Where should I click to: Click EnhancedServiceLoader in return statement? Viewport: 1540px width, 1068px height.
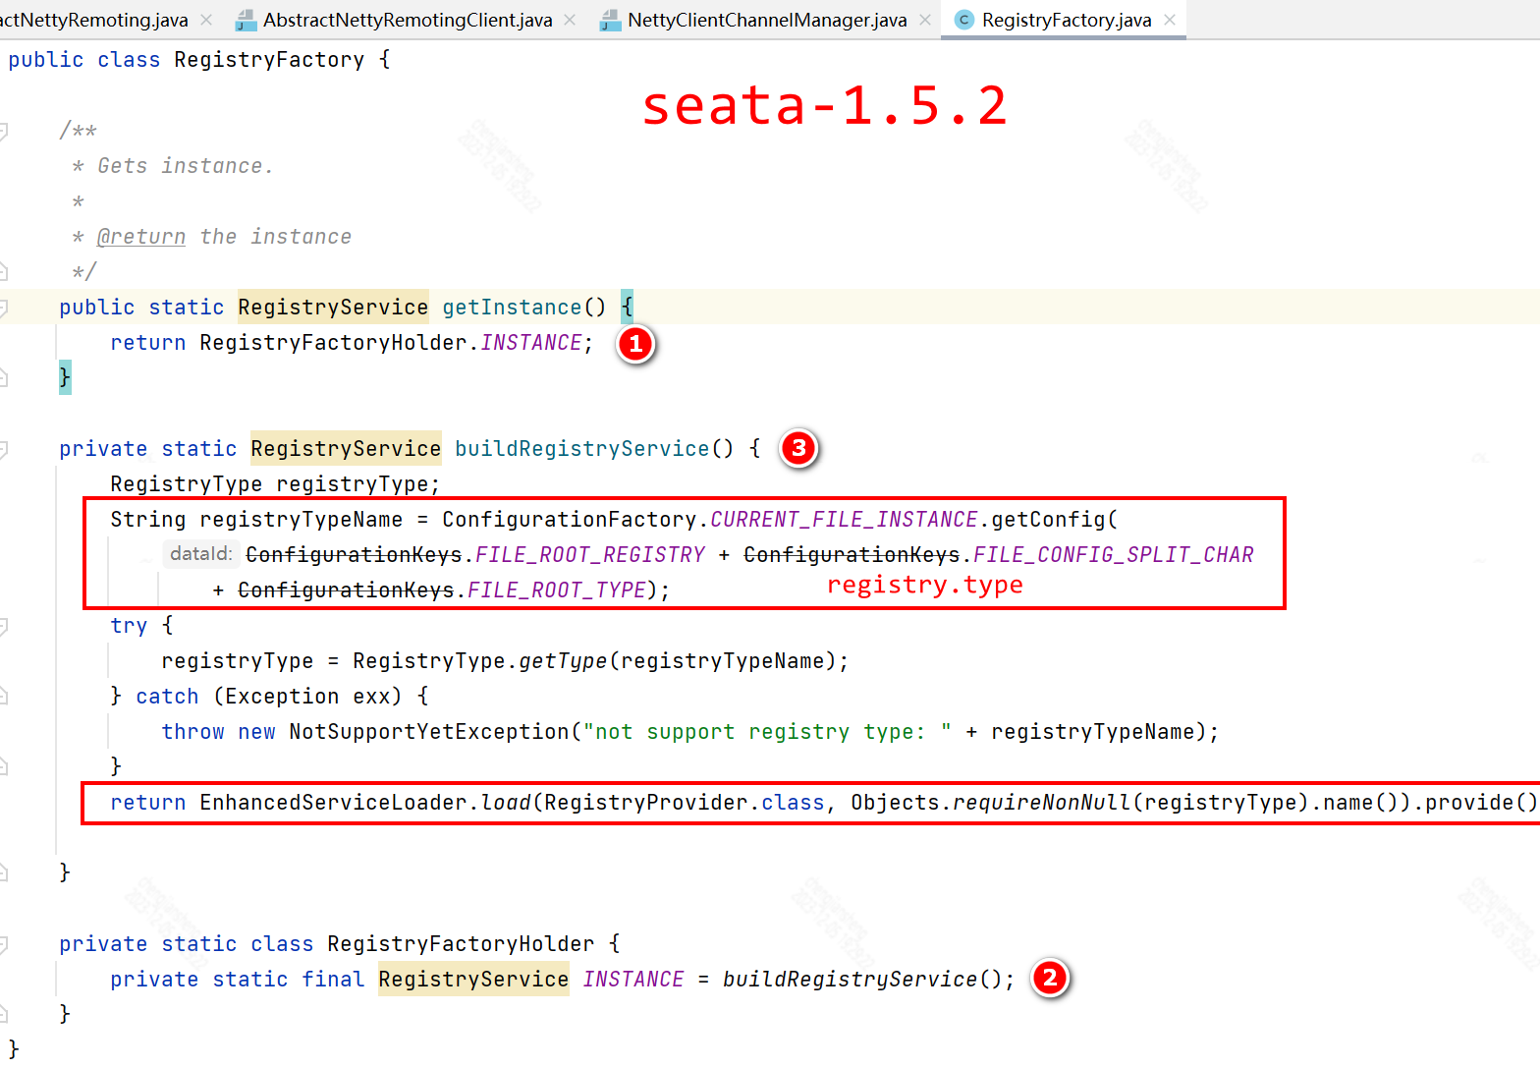pyautogui.click(x=333, y=803)
